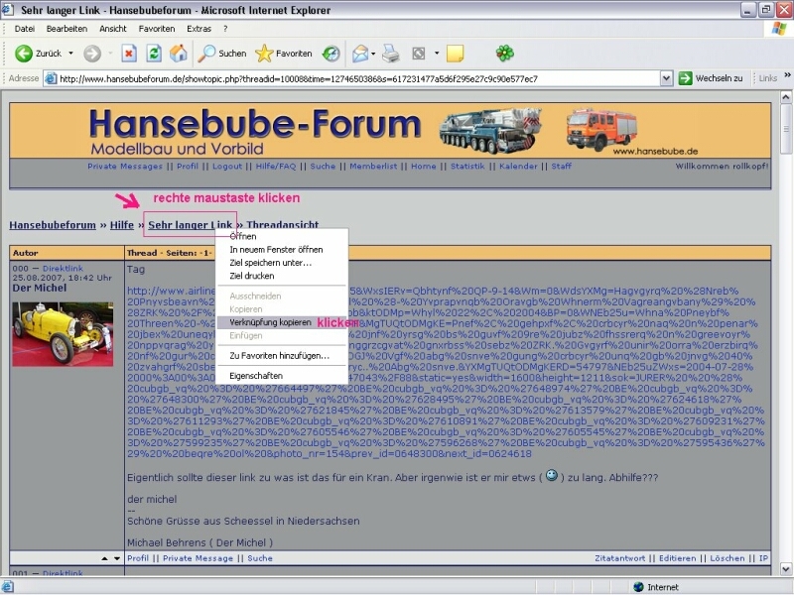Click the grey Forward arrow button
The image size is (794, 595).
pyautogui.click(x=92, y=54)
